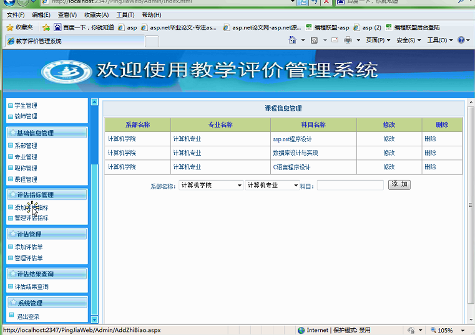Open the 收藏夹(A) menu
Screen dimensions: 475x335
(x=97, y=15)
